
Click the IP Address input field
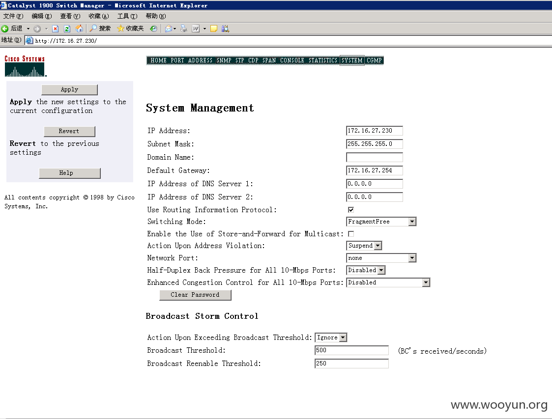[374, 131]
